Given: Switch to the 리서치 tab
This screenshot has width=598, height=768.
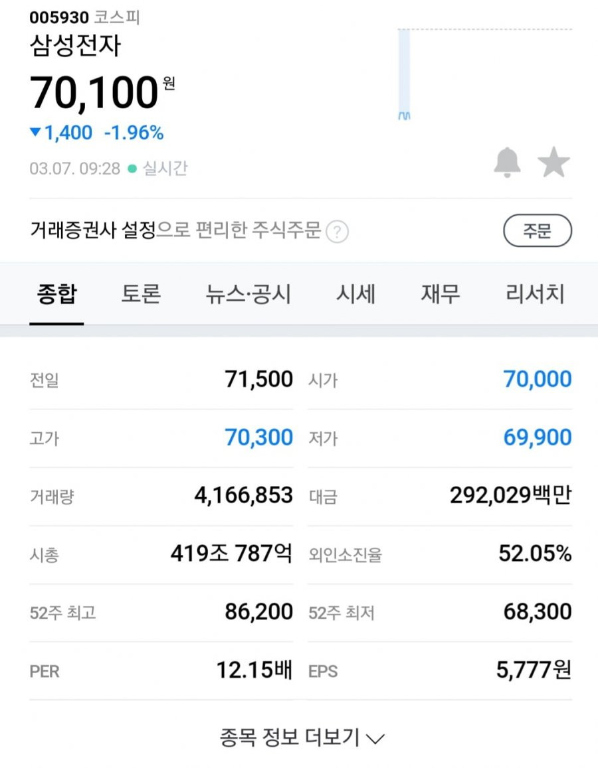Looking at the screenshot, I should pyautogui.click(x=535, y=294).
